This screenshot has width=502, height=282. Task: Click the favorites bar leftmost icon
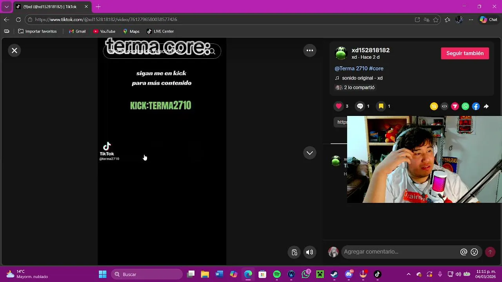7,31
